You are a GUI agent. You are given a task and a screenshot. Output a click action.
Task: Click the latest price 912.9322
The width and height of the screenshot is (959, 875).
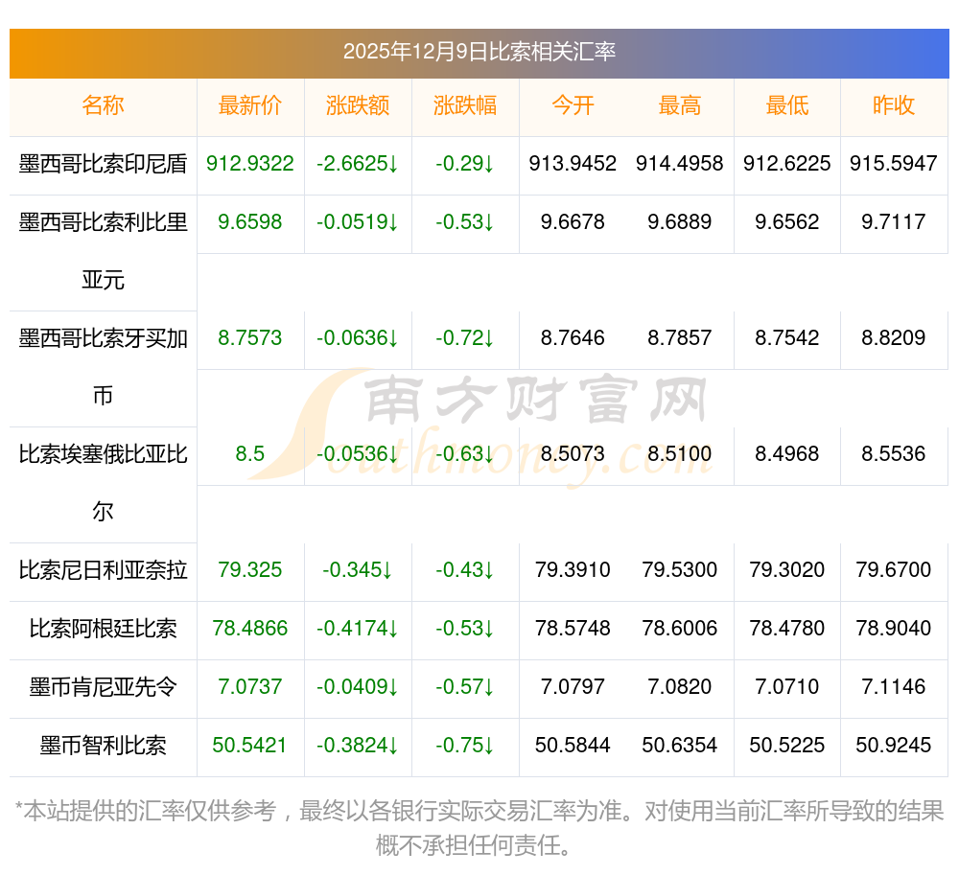coord(249,164)
